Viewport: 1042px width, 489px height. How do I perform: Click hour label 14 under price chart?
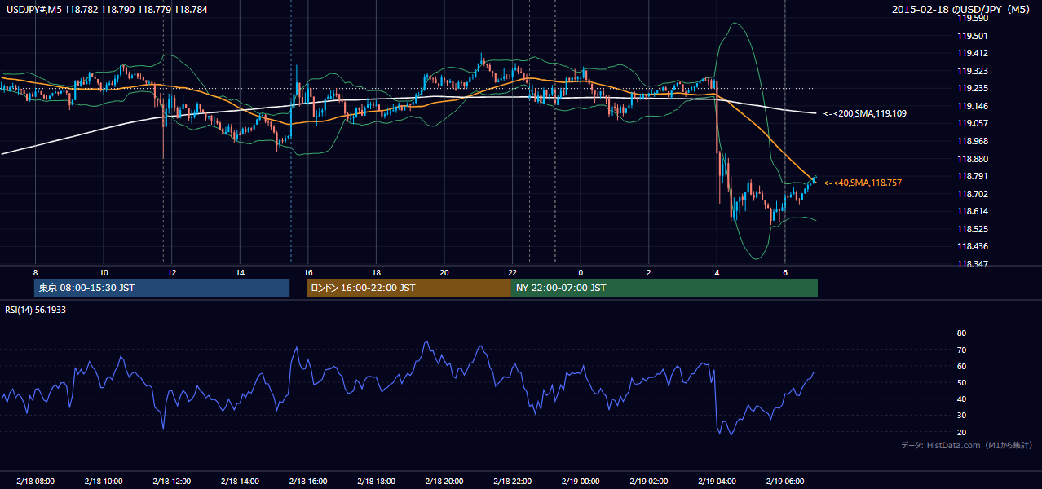pos(240,272)
